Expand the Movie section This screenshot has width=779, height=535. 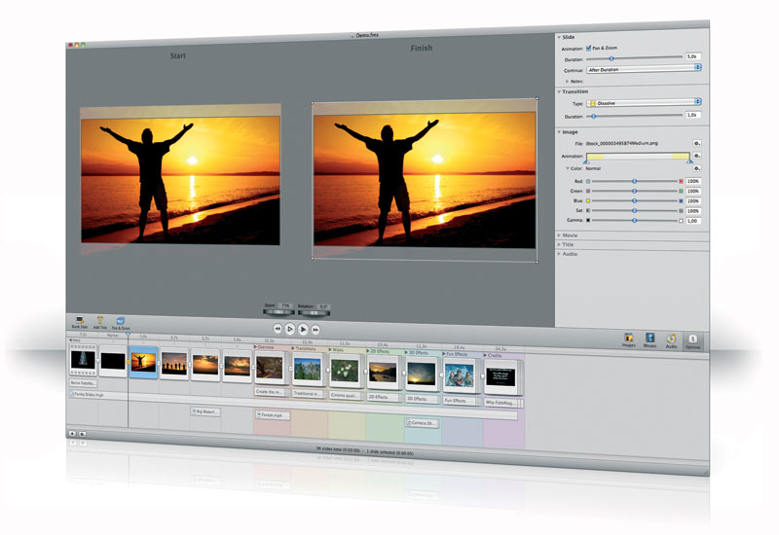coord(559,235)
